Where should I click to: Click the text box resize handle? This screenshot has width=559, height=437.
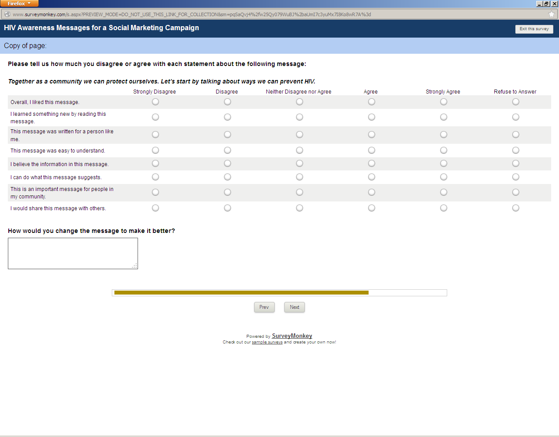point(135,266)
